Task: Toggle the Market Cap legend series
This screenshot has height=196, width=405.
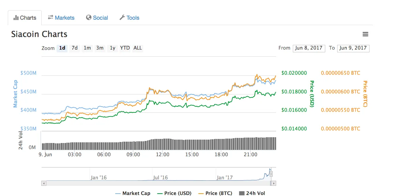Action: pos(133,193)
